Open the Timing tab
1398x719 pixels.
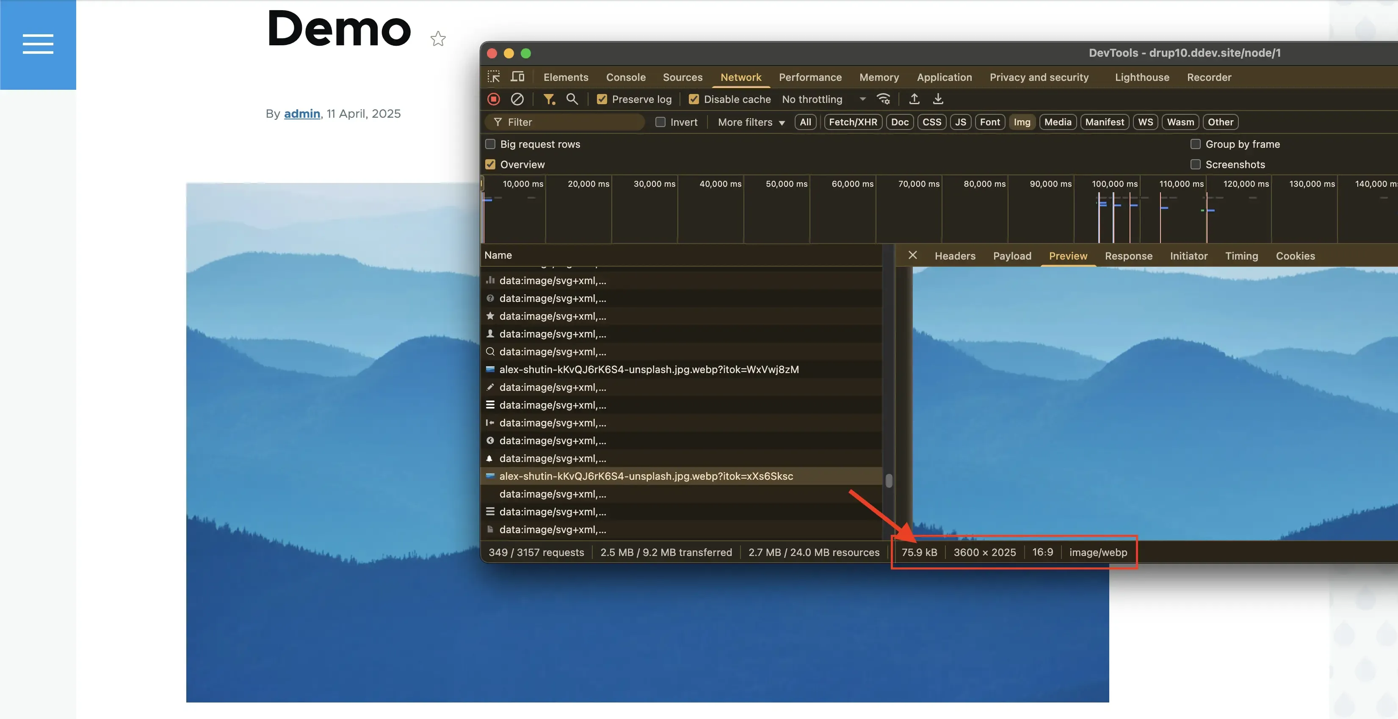point(1242,256)
